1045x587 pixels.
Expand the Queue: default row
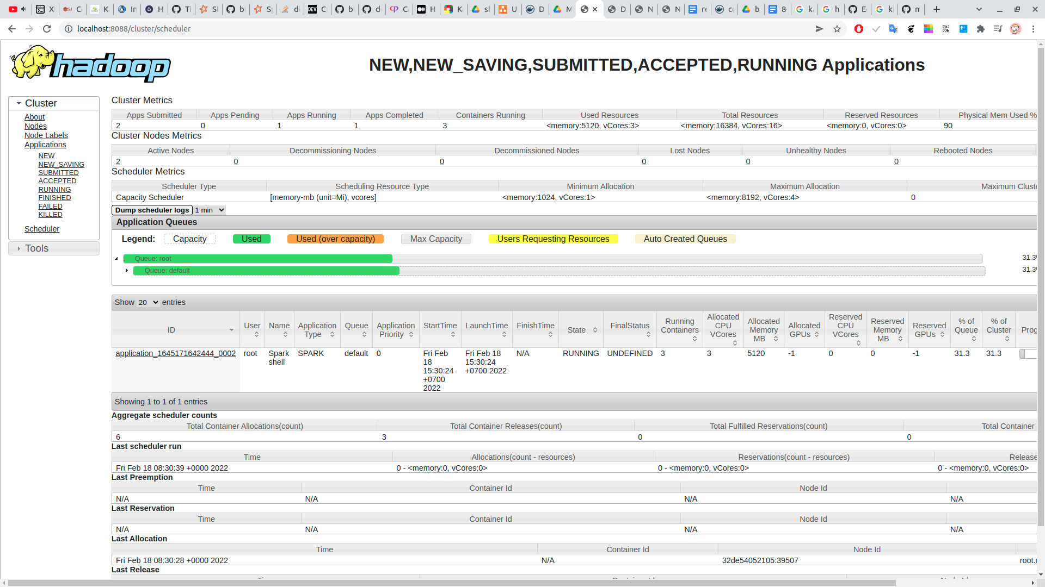[127, 271]
